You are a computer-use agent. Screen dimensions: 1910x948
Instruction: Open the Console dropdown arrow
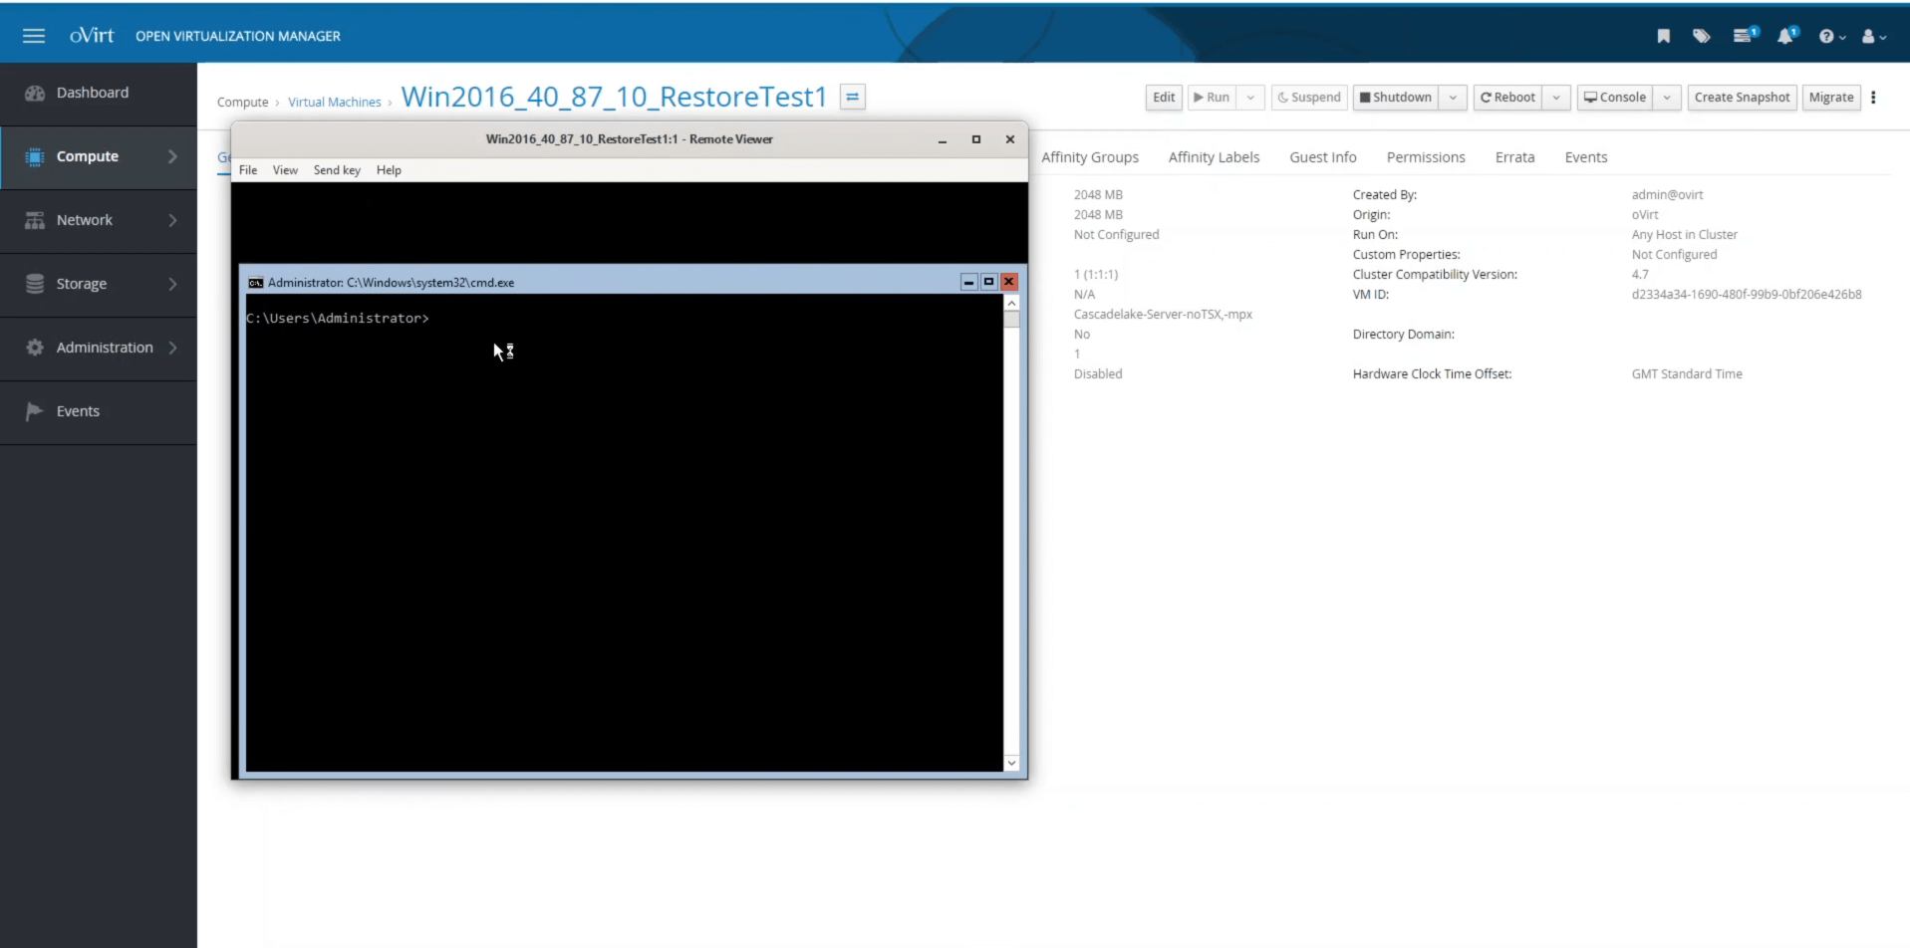1667,97
